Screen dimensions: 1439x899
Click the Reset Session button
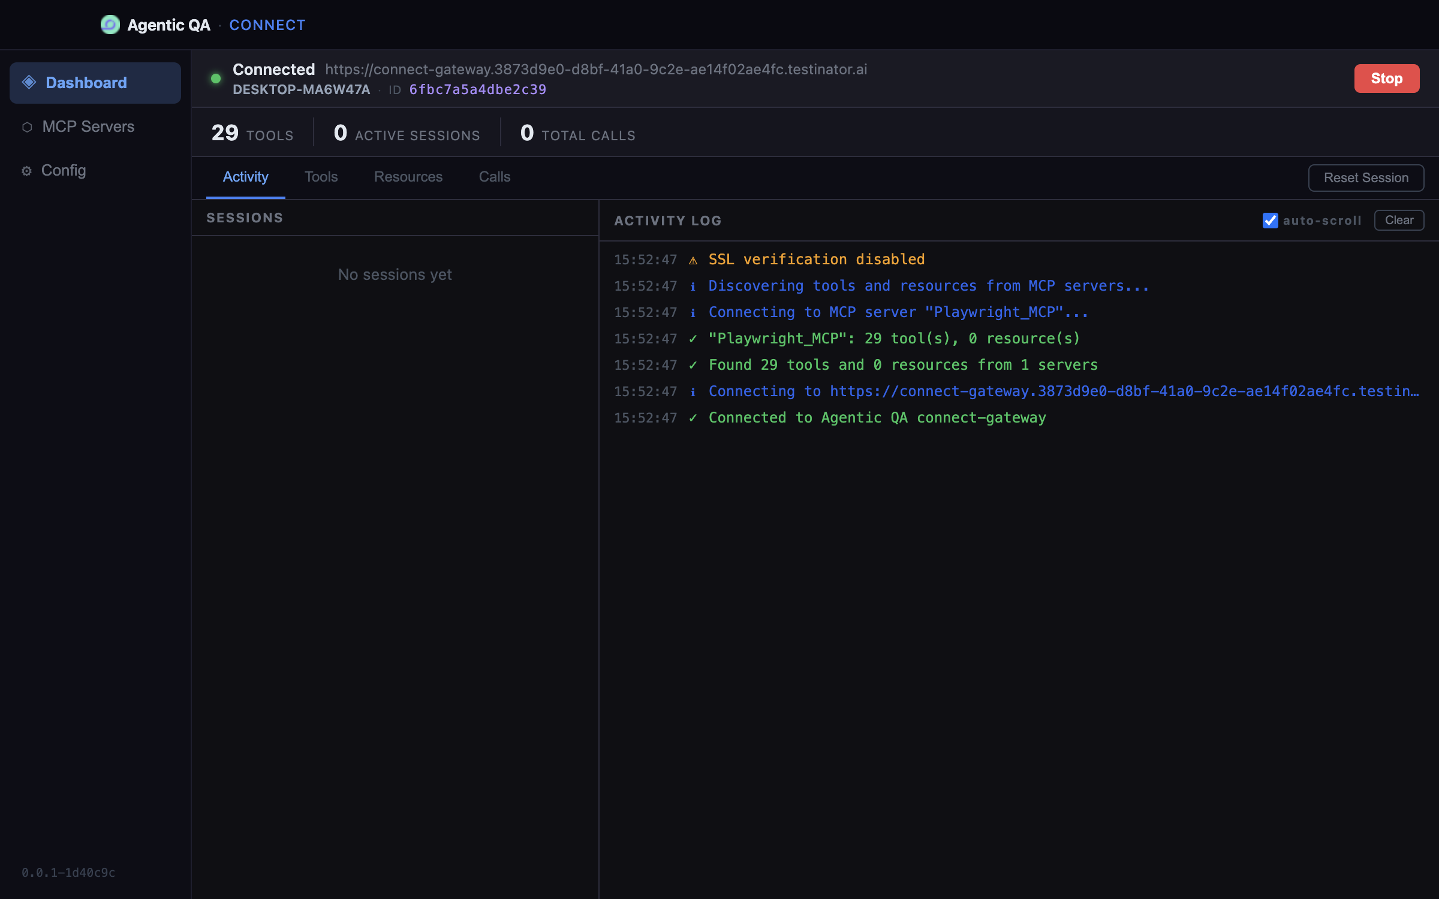(1366, 178)
